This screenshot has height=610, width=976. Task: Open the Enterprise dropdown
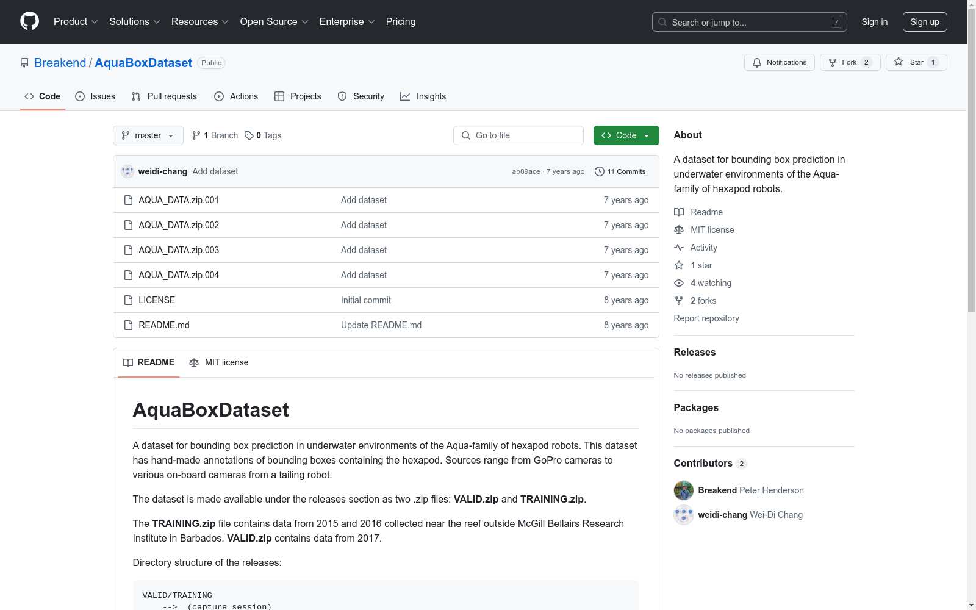[347, 22]
